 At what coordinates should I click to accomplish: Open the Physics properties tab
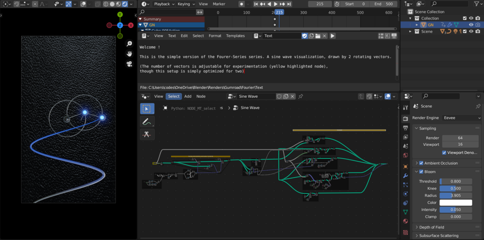tap(406, 194)
